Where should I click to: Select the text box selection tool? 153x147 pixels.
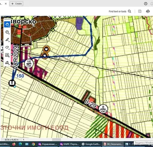tap(7, 55)
